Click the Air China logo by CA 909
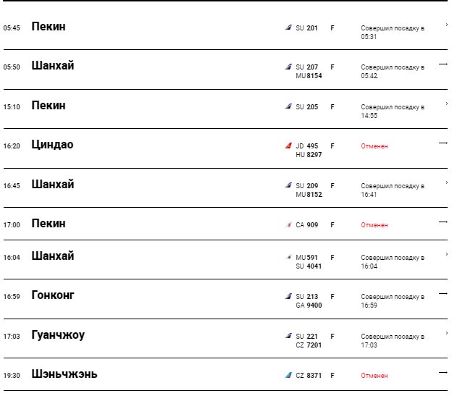The width and height of the screenshot is (465, 396). pyautogui.click(x=288, y=224)
